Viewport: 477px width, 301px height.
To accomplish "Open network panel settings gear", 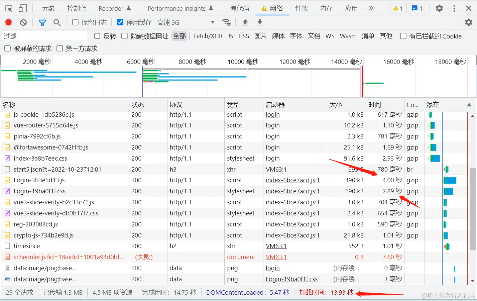I will click(x=469, y=22).
